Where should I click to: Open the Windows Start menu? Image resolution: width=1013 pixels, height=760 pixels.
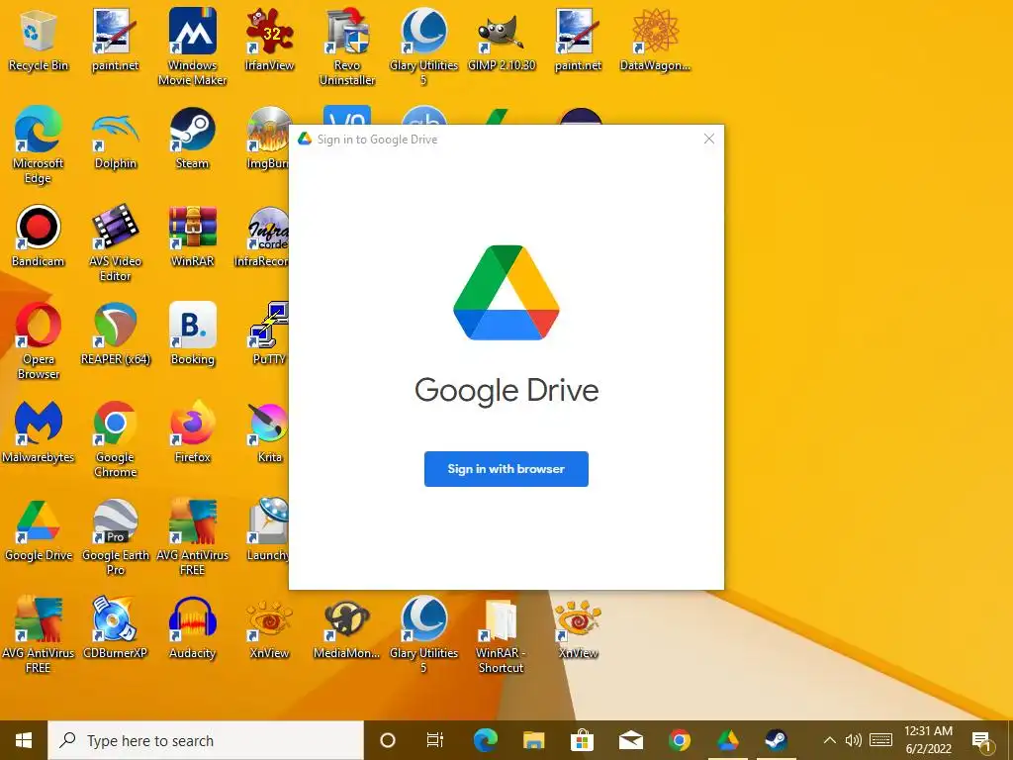point(24,740)
